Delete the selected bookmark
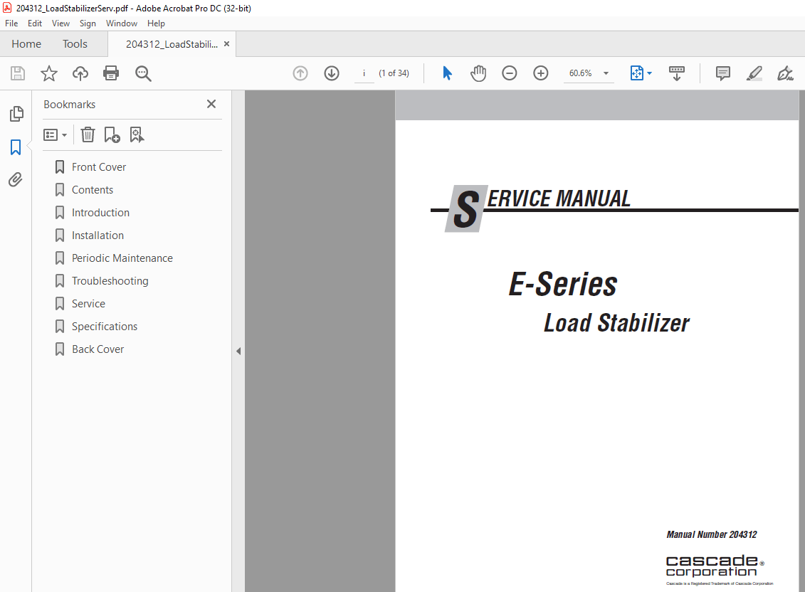This screenshot has width=805, height=592. (x=87, y=134)
